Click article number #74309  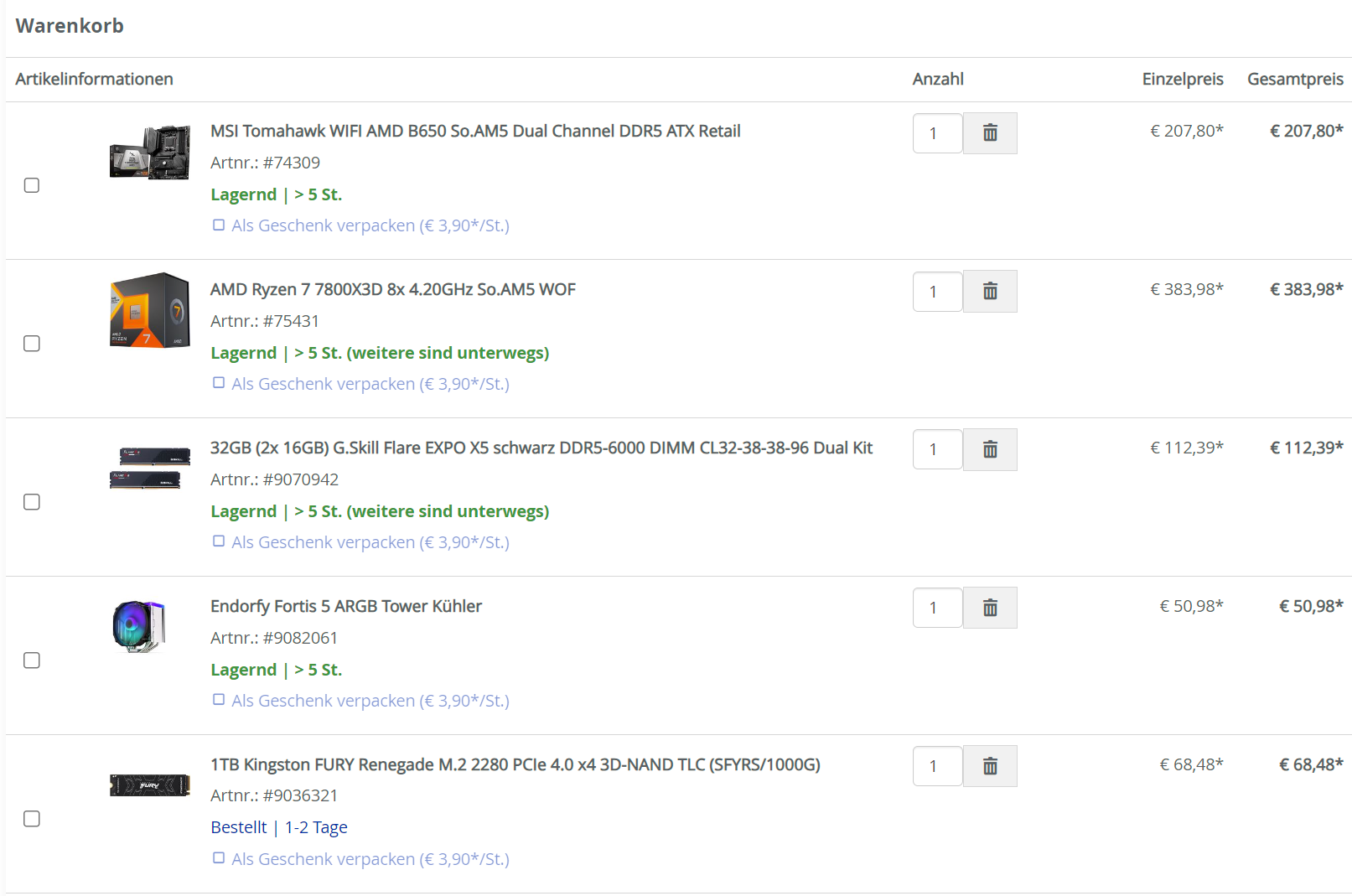(x=292, y=163)
